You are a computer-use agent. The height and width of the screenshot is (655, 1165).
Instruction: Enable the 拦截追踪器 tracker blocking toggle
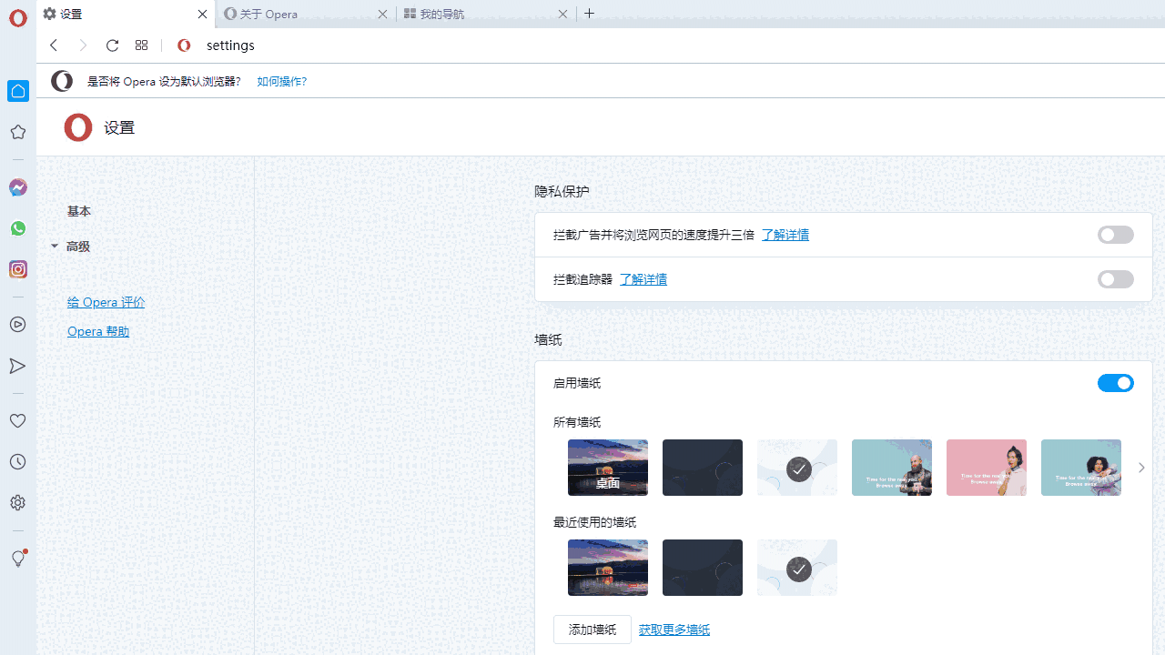pyautogui.click(x=1115, y=279)
